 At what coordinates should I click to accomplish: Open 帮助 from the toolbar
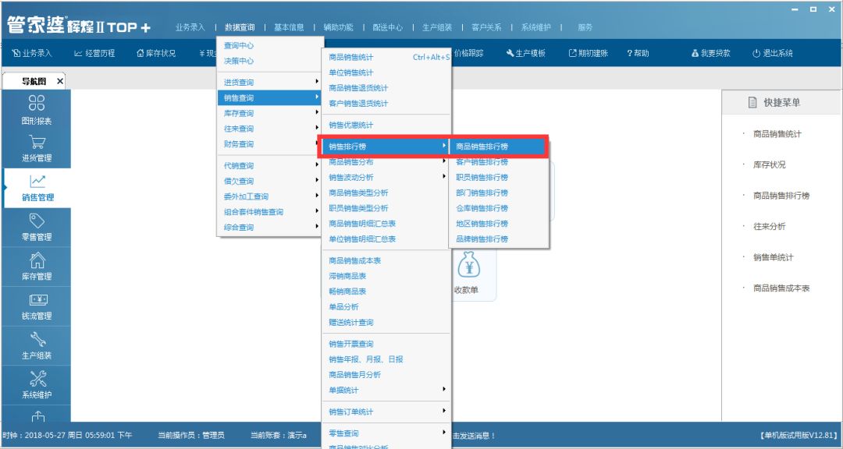[x=638, y=53]
